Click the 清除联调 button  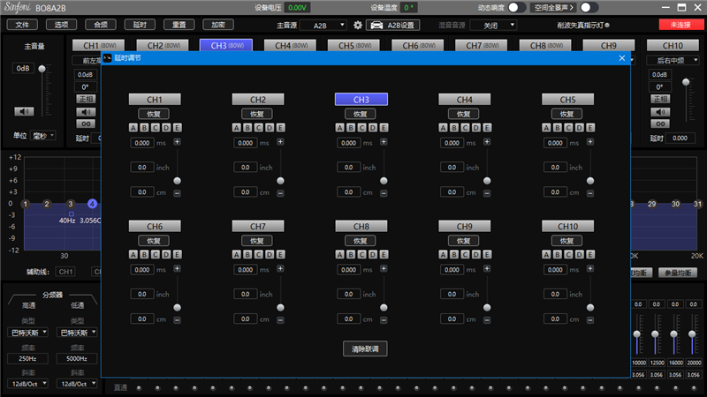365,349
